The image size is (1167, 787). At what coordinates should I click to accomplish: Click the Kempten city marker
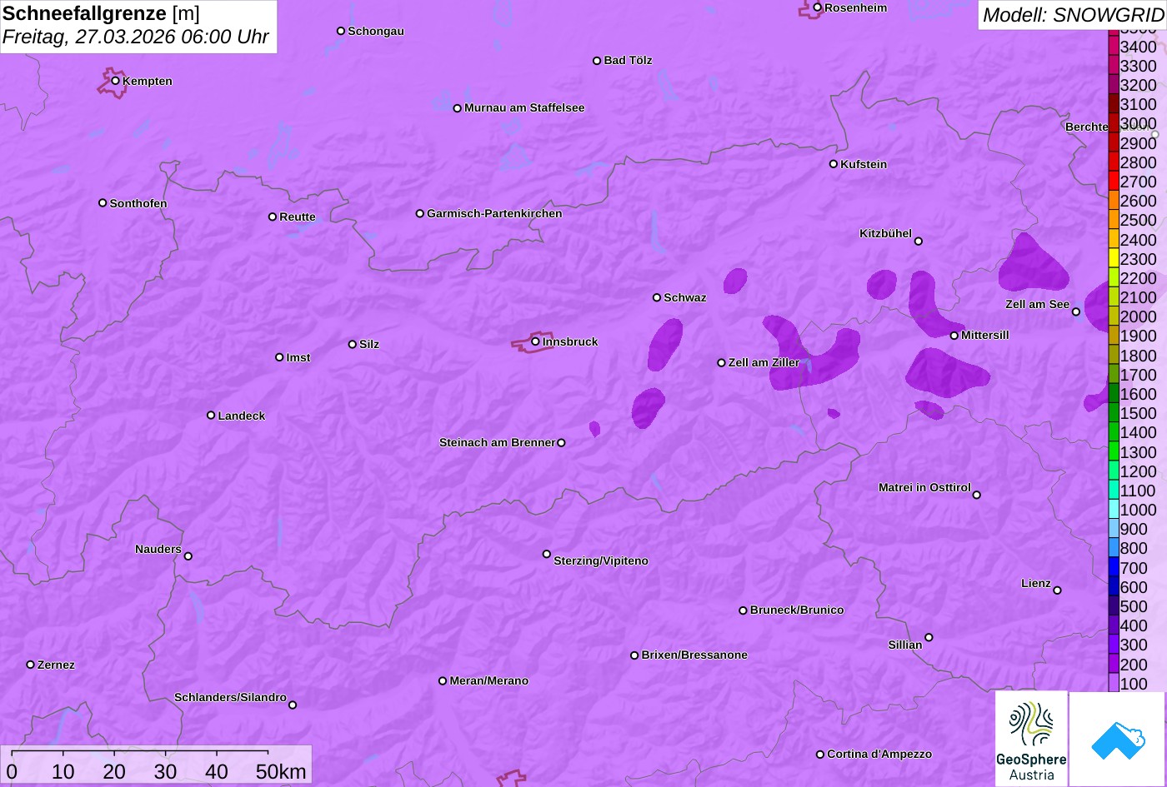[x=116, y=81]
